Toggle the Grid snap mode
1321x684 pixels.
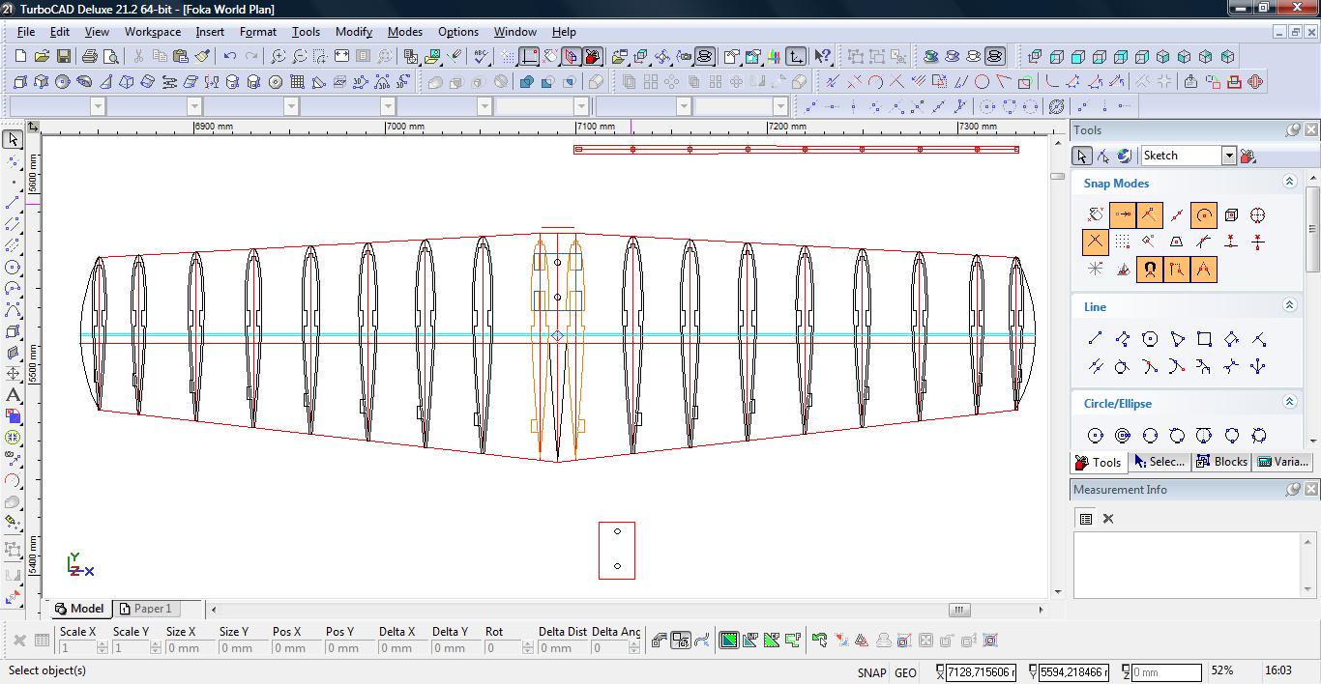click(x=1122, y=242)
